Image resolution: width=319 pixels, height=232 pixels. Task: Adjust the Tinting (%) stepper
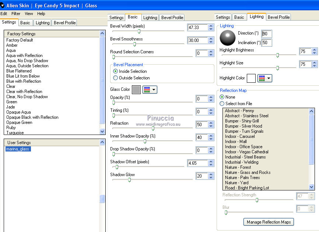(211, 112)
